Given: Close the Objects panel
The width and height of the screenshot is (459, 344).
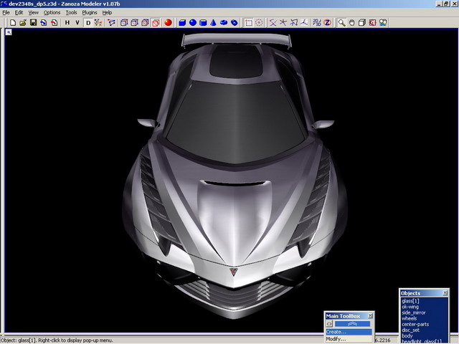Looking at the screenshot, I should (x=444, y=293).
